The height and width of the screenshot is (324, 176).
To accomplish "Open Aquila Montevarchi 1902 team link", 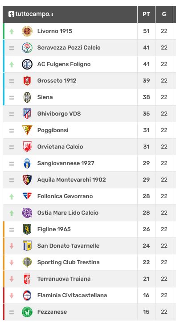I will tap(71, 180).
